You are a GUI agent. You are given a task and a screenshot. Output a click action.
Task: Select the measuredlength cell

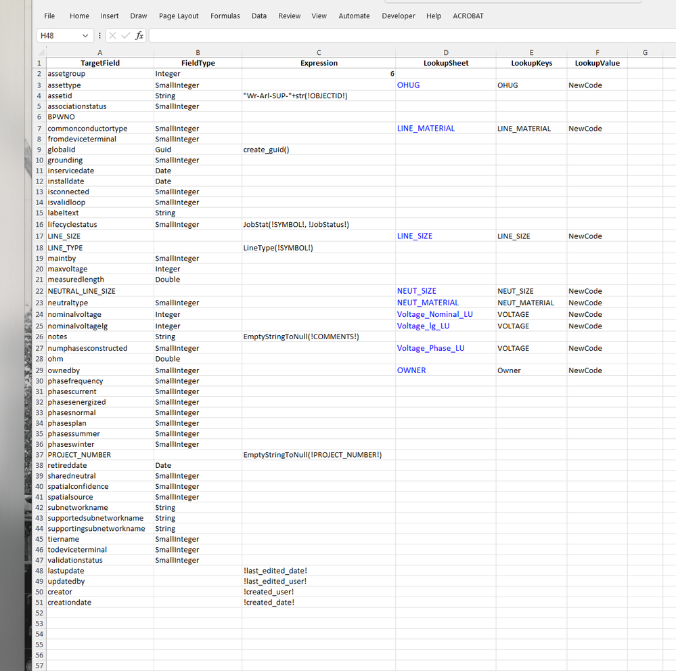pos(100,280)
